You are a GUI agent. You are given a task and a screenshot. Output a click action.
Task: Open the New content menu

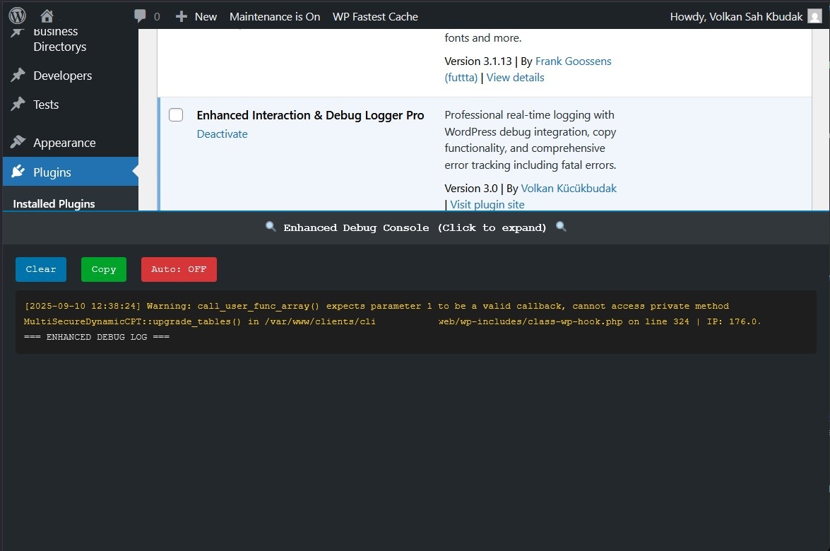196,16
